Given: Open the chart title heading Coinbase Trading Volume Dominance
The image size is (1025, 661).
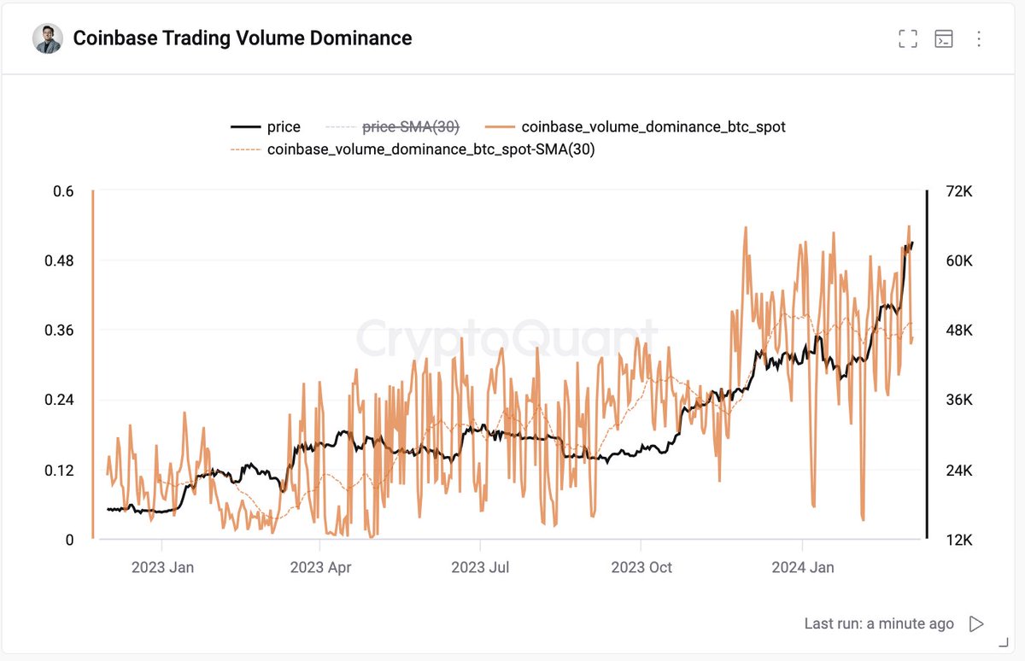Looking at the screenshot, I should [x=242, y=38].
